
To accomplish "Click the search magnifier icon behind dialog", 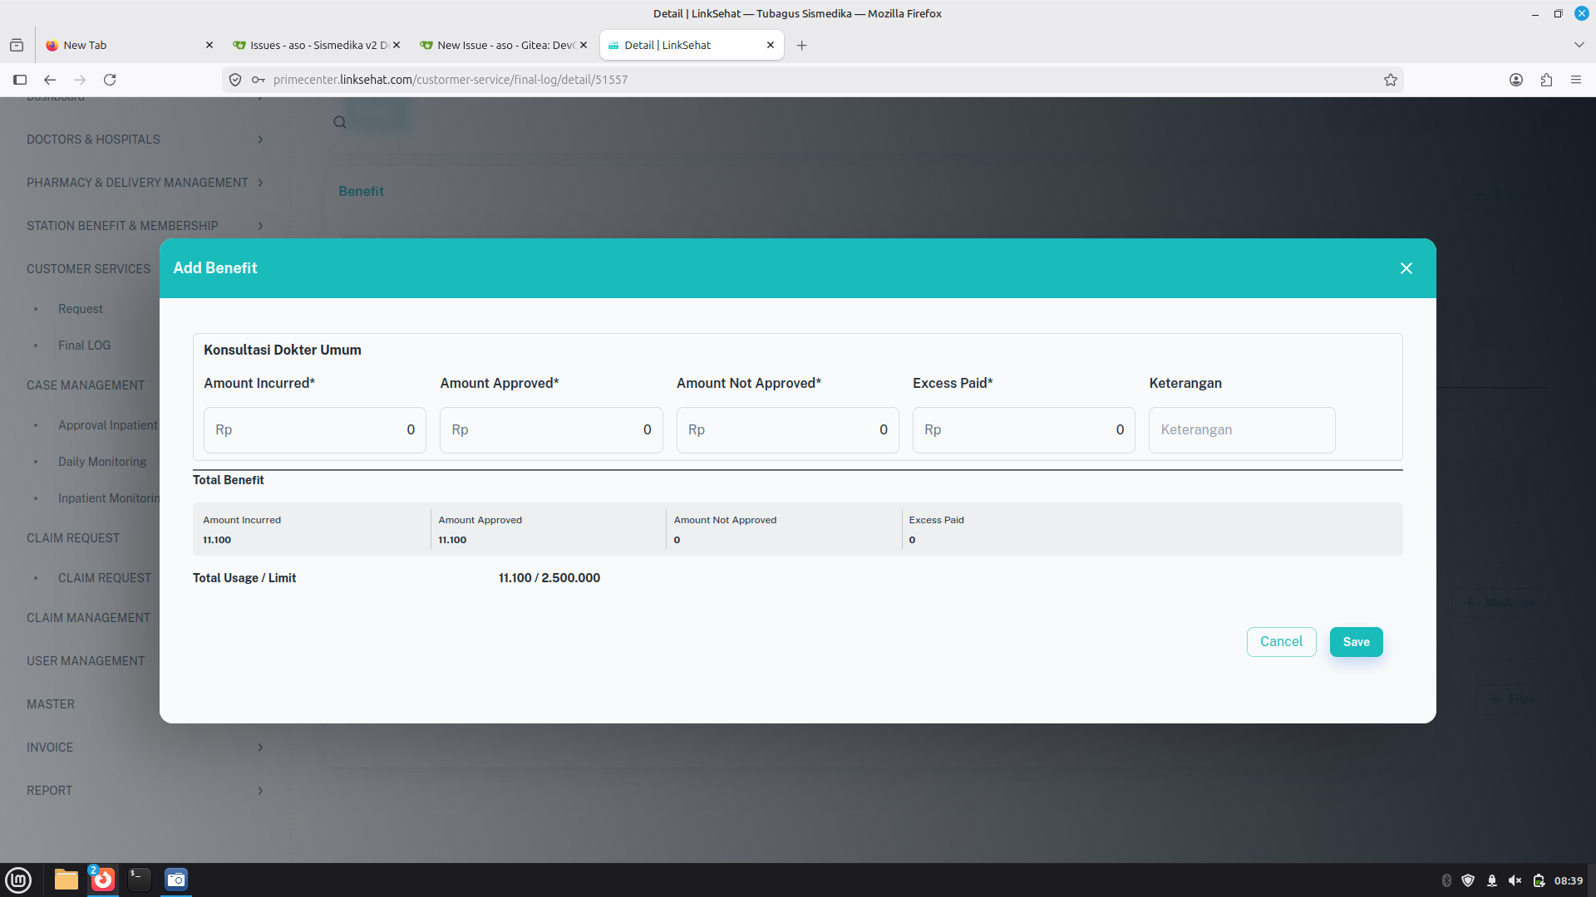I will (x=339, y=122).
